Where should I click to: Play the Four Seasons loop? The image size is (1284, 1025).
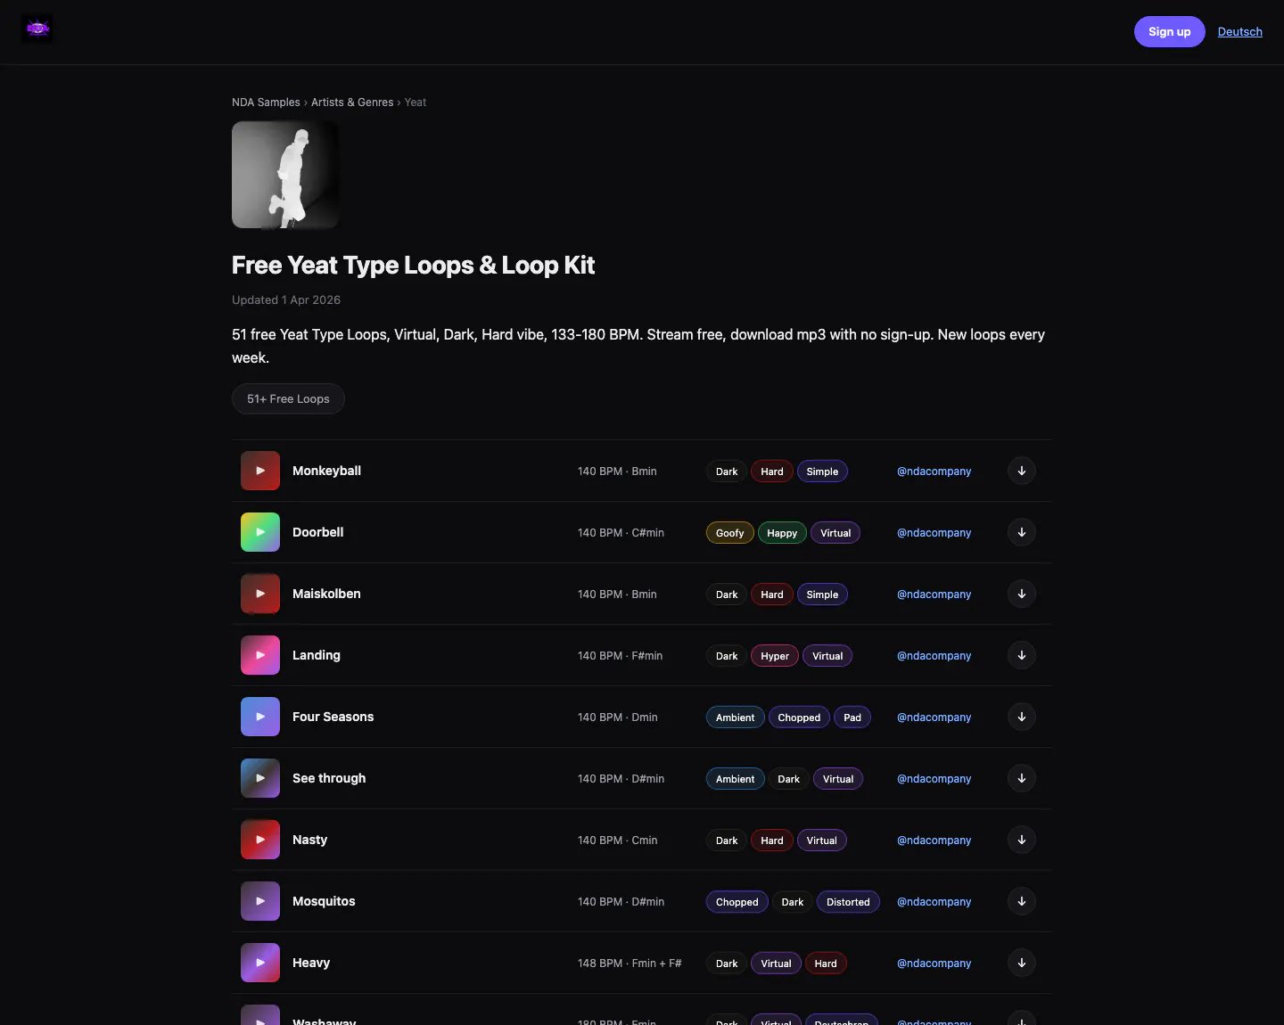tap(260, 717)
